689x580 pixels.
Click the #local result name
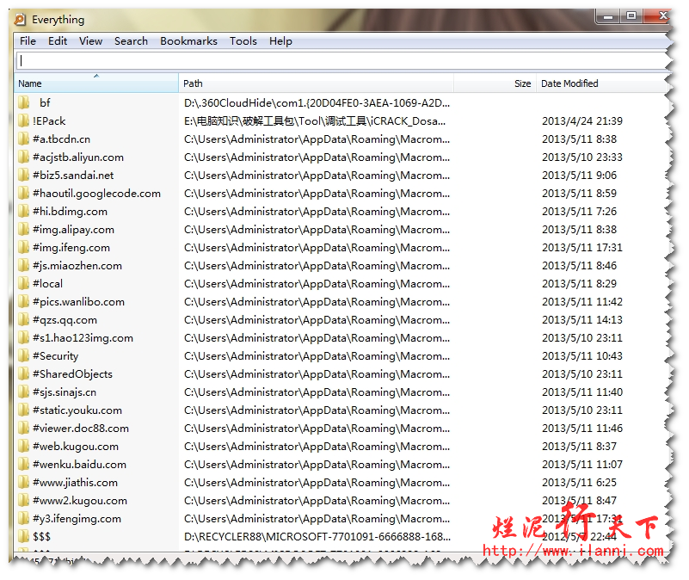click(x=47, y=284)
